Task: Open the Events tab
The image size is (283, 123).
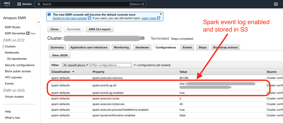Action: (187, 47)
